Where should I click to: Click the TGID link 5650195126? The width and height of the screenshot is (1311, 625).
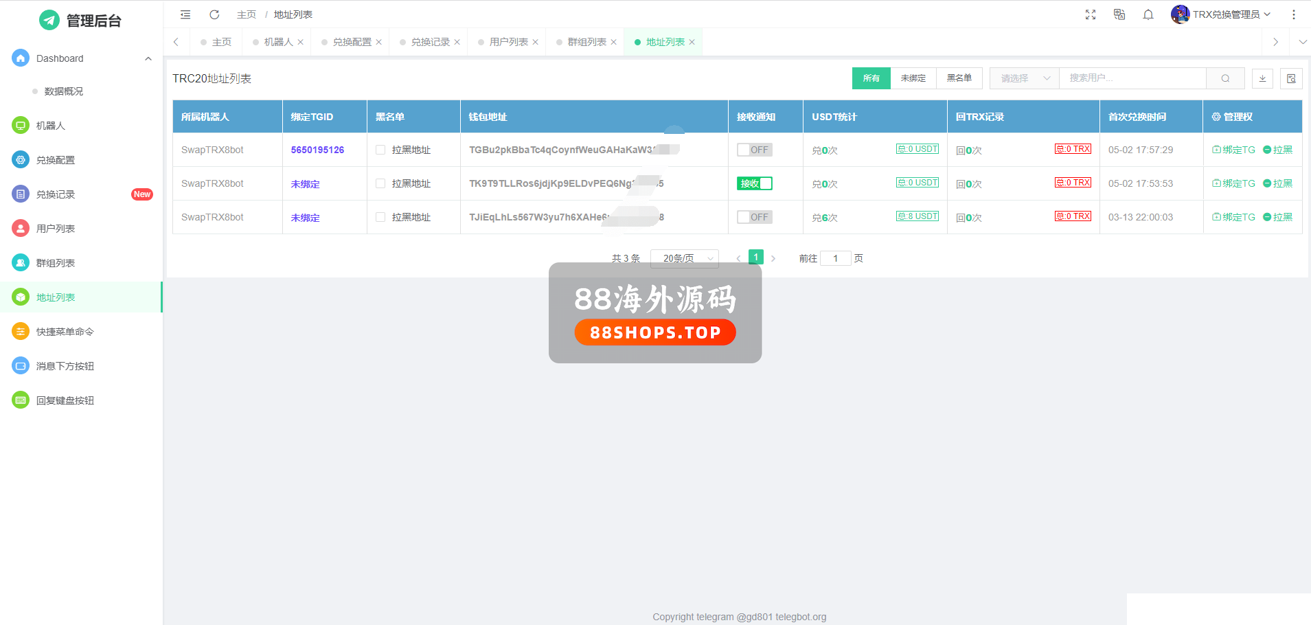click(317, 150)
